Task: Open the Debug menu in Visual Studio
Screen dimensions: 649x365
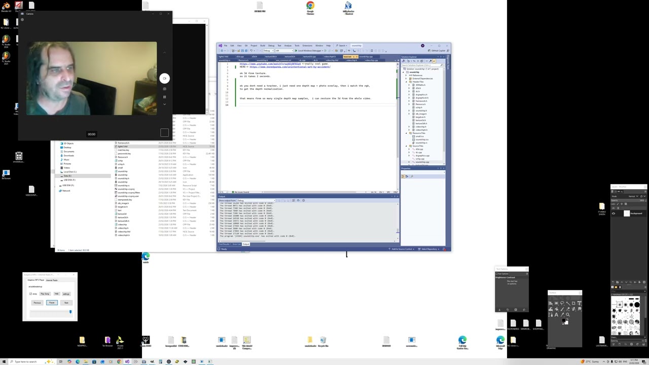Action: [271, 46]
